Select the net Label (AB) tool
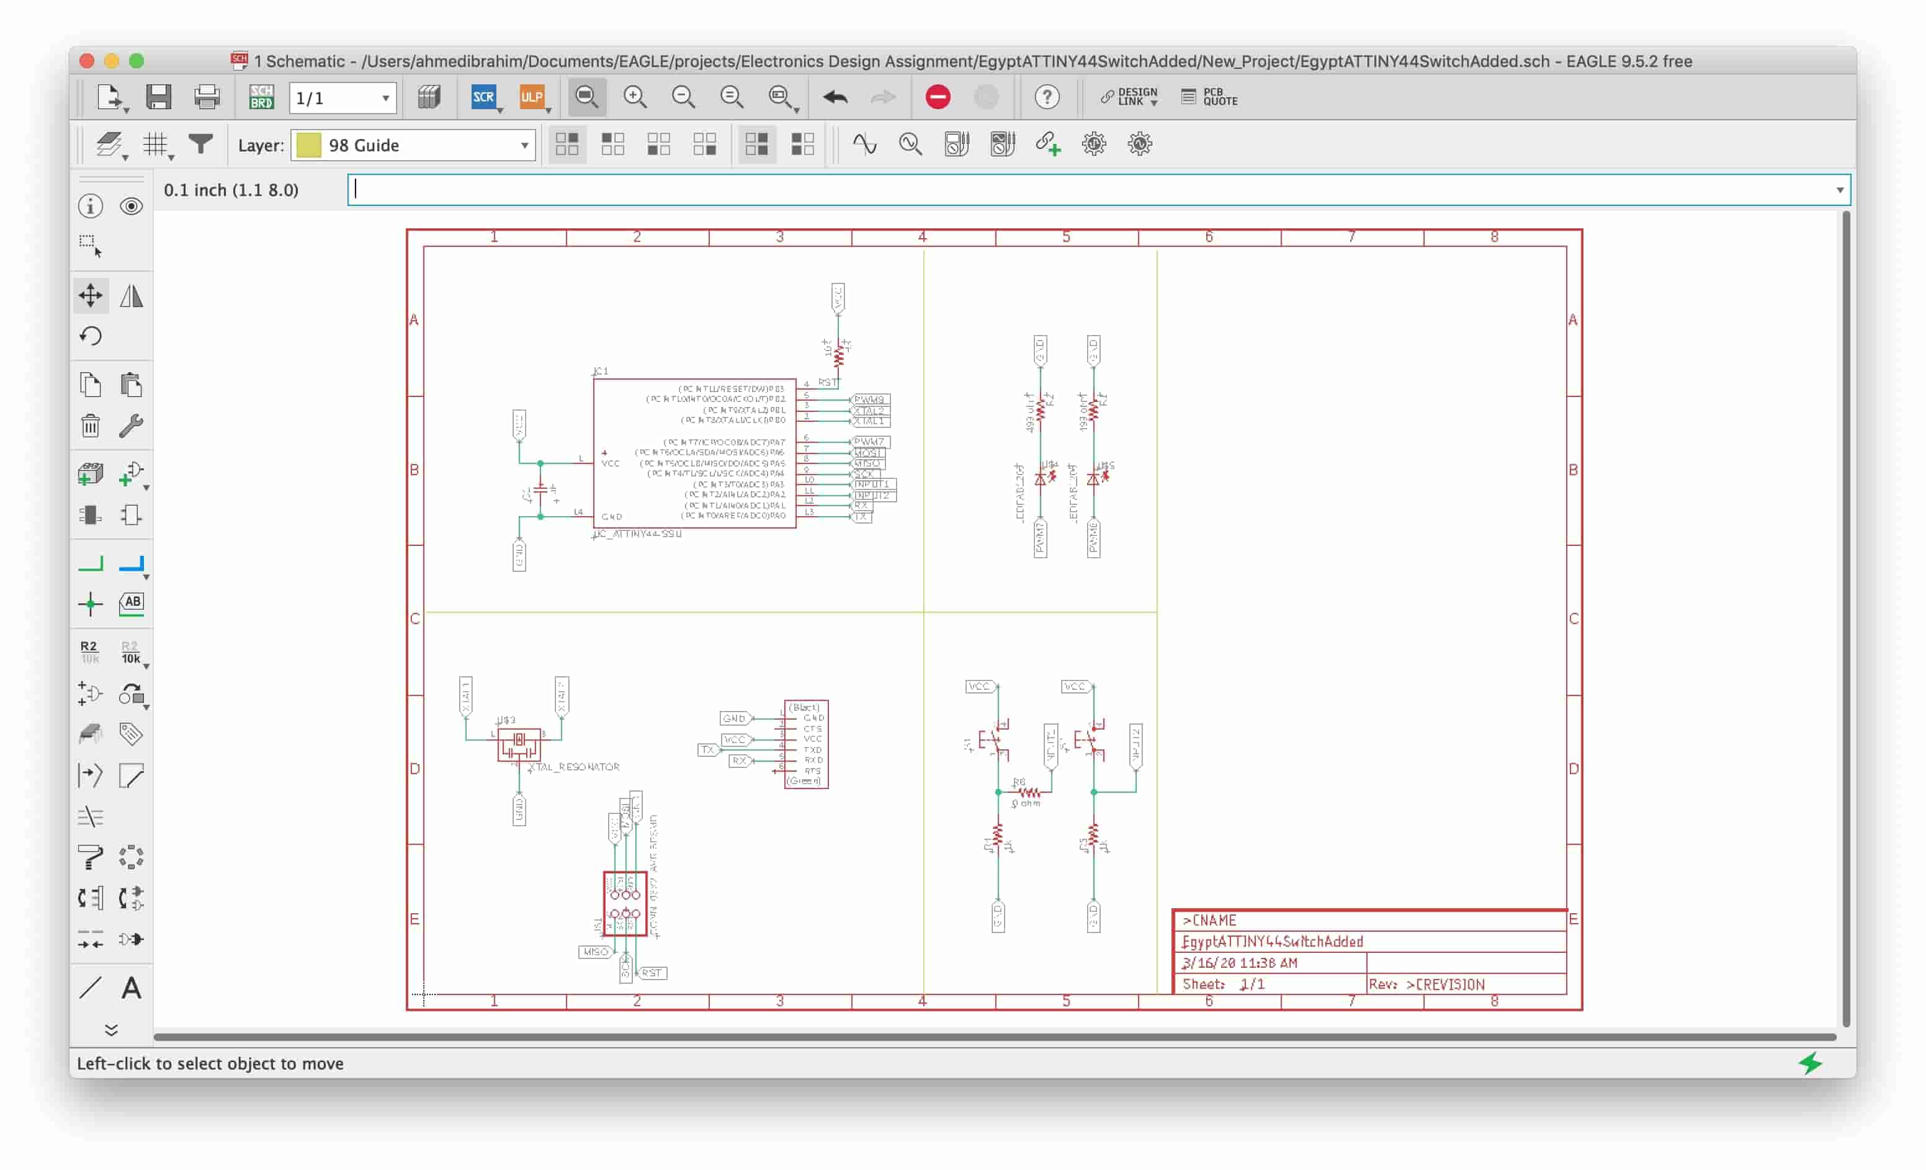This screenshot has height=1170, width=1926. tap(132, 604)
